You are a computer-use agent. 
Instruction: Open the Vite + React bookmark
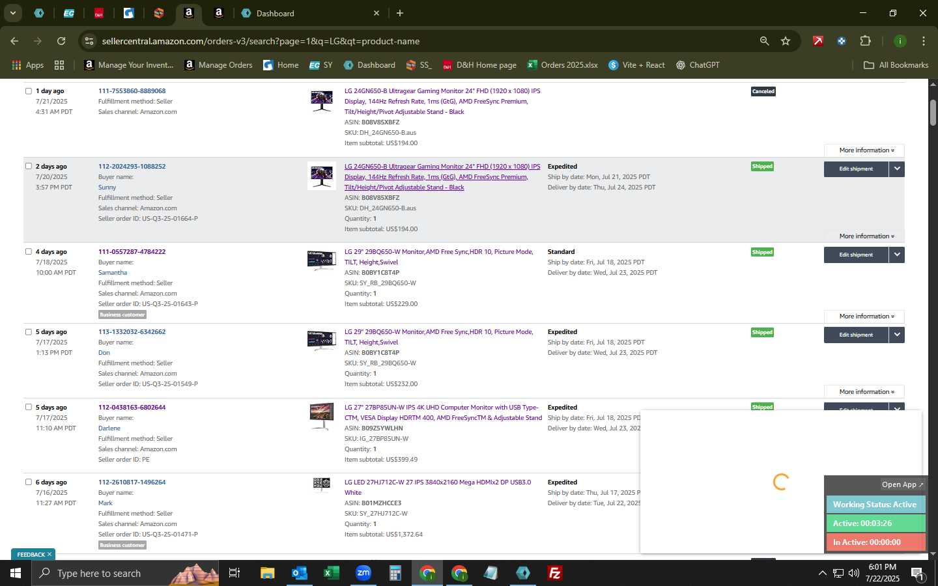[636, 65]
